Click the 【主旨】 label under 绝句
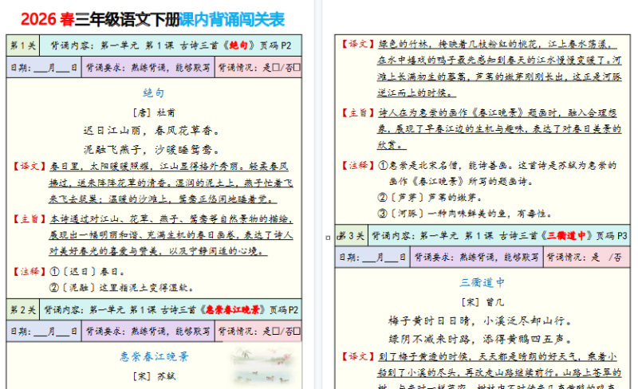Viewport: 638px width, 389px height. (29, 219)
